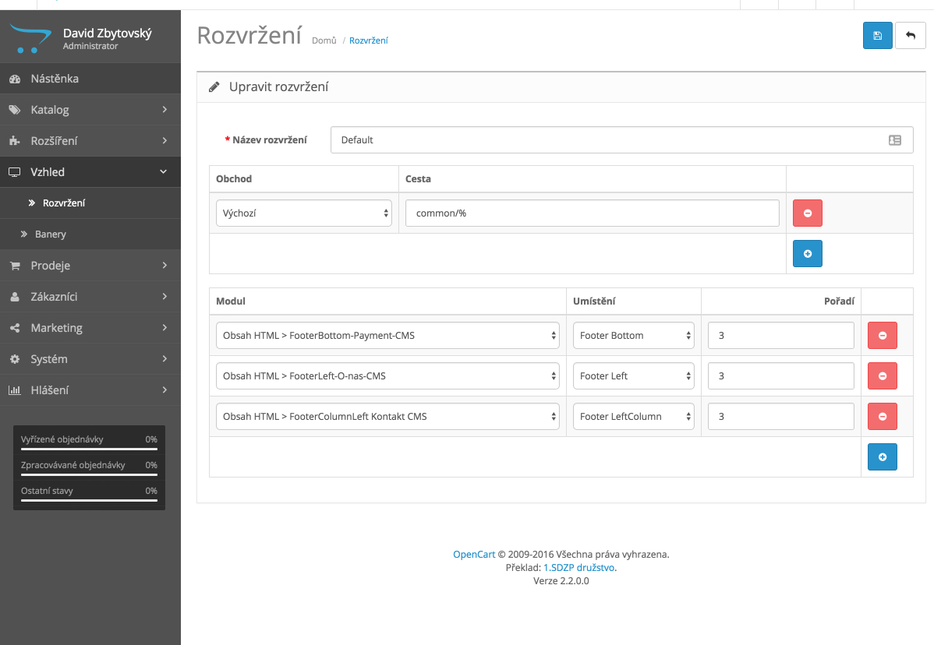Open the FooterBottom-Payment-CMS module dropdown

pyautogui.click(x=387, y=336)
